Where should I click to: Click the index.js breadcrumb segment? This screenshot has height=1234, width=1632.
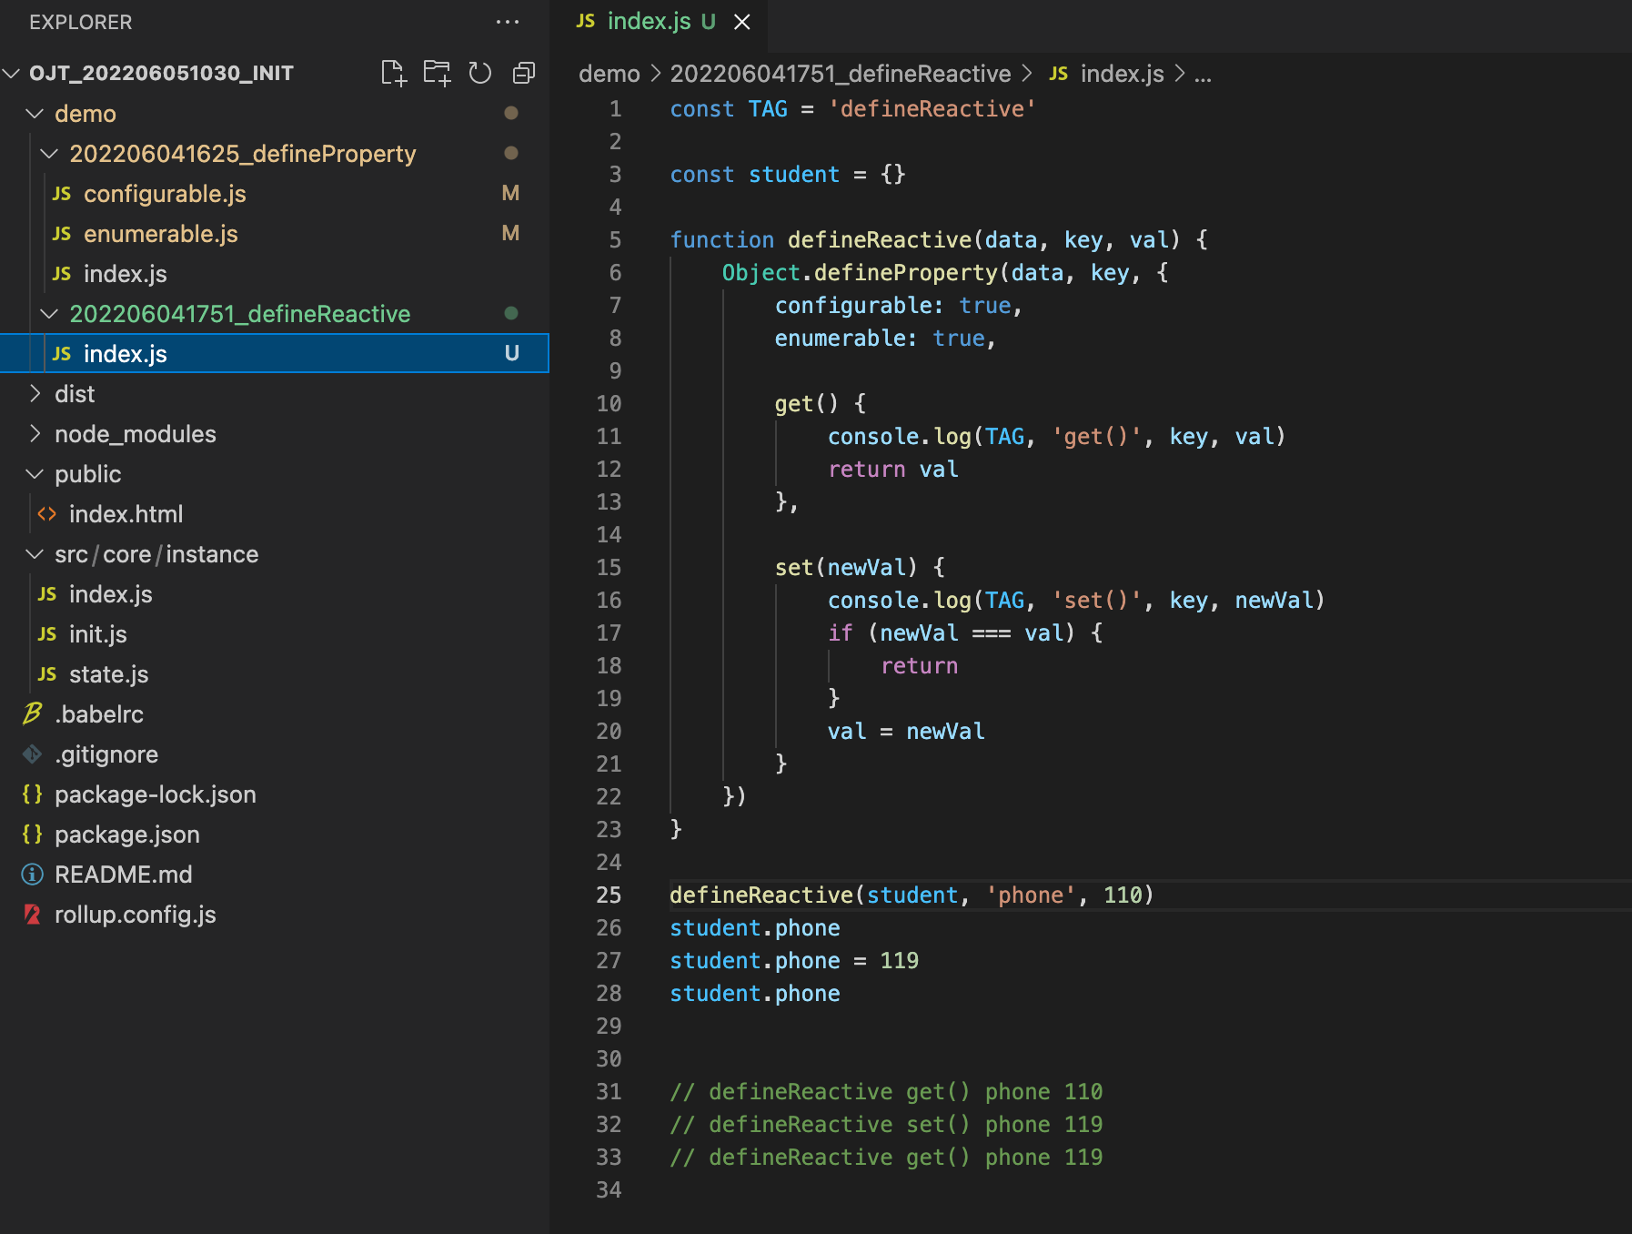click(x=1122, y=74)
